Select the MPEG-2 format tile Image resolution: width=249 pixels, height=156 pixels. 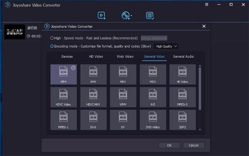pos(183,97)
